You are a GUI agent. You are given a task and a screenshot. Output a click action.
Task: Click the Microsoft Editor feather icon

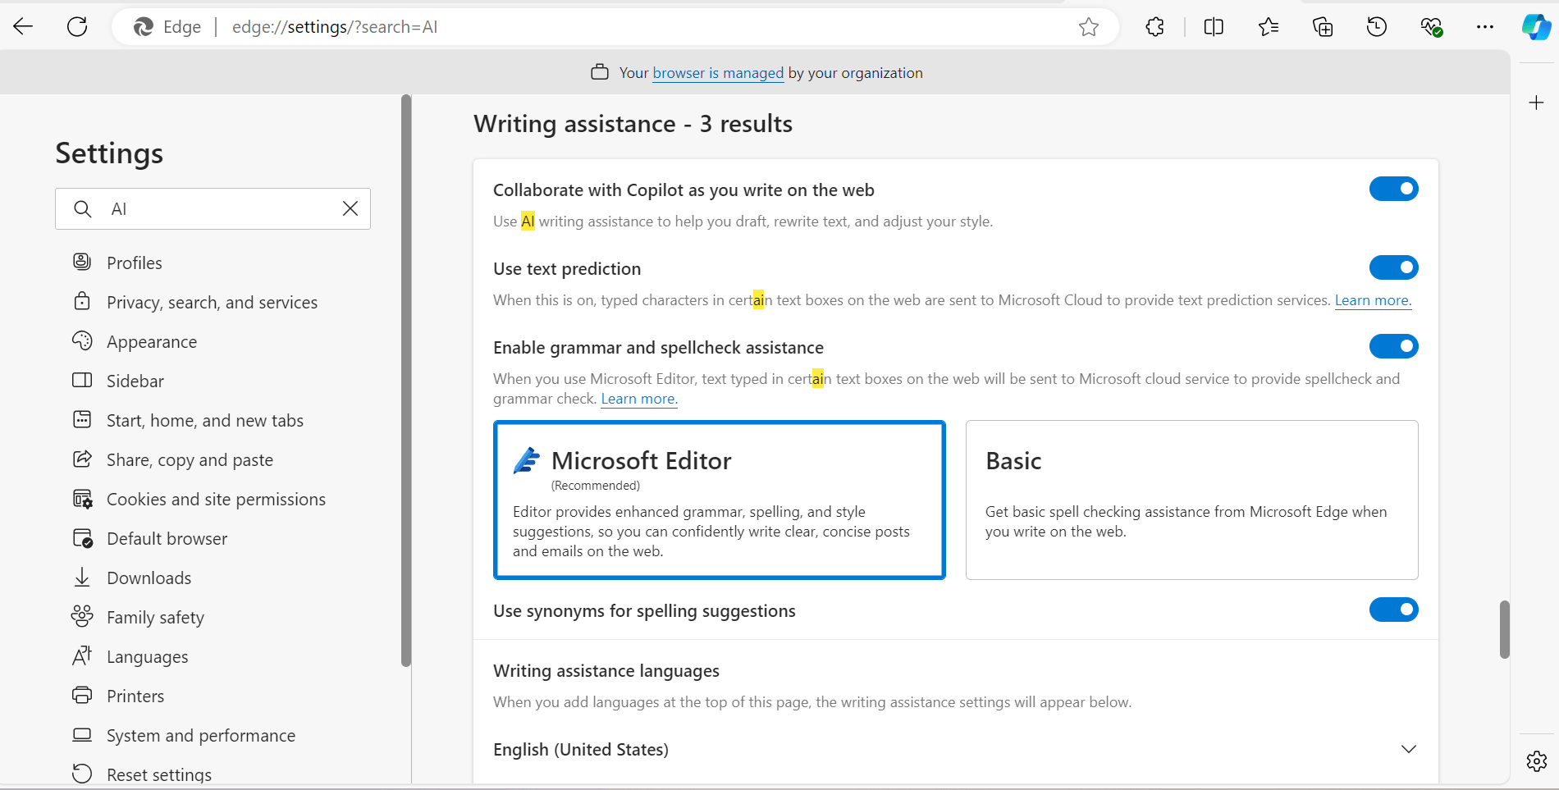(x=527, y=460)
